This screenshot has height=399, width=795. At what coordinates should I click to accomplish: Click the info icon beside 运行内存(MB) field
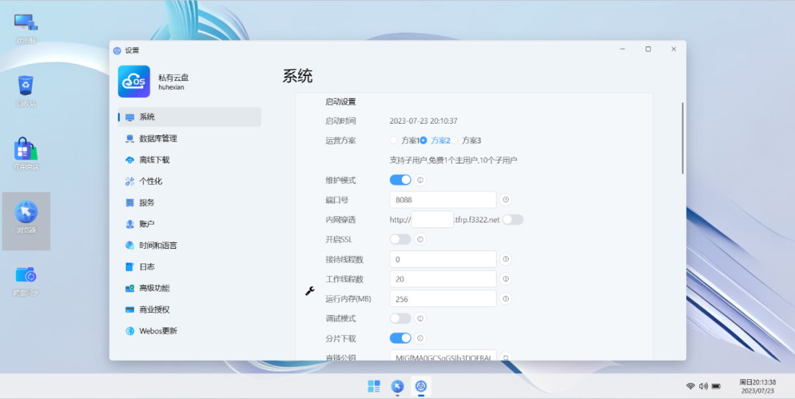506,299
